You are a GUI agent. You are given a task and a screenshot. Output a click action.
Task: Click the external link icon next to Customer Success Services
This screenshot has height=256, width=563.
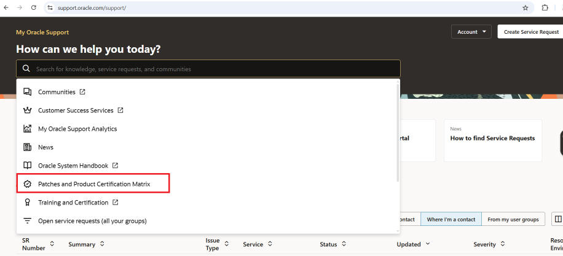click(120, 111)
